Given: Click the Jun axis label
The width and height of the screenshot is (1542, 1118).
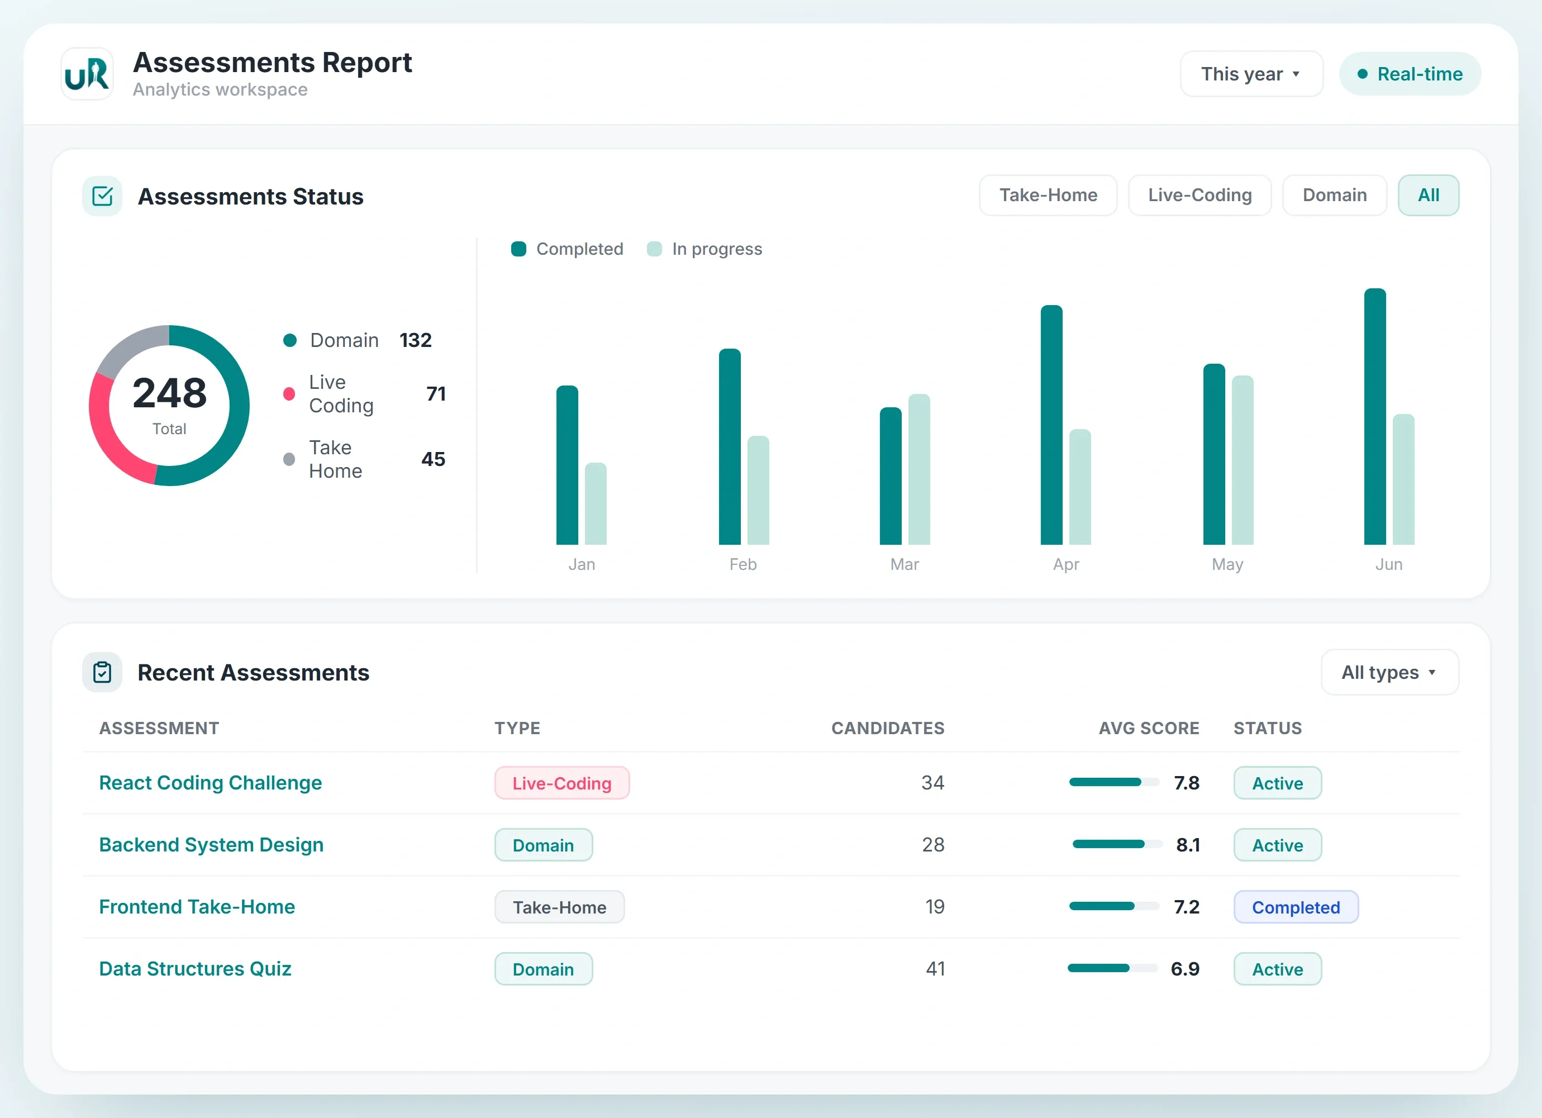Looking at the screenshot, I should pyautogui.click(x=1388, y=564).
